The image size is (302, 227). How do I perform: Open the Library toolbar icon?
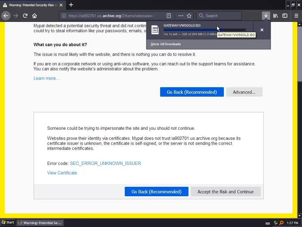coord(275,16)
